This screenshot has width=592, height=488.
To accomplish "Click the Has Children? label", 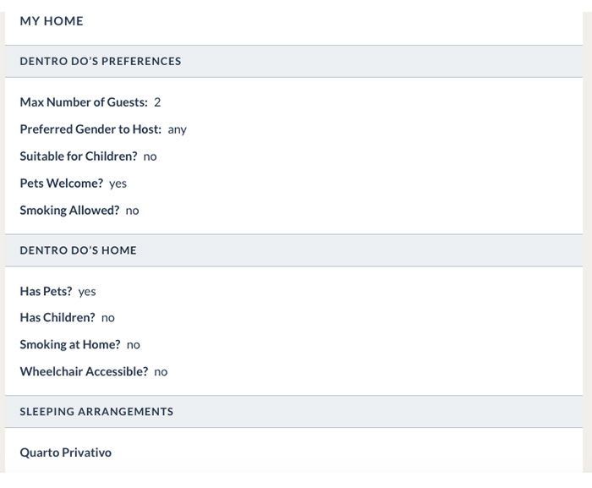I will click(58, 317).
